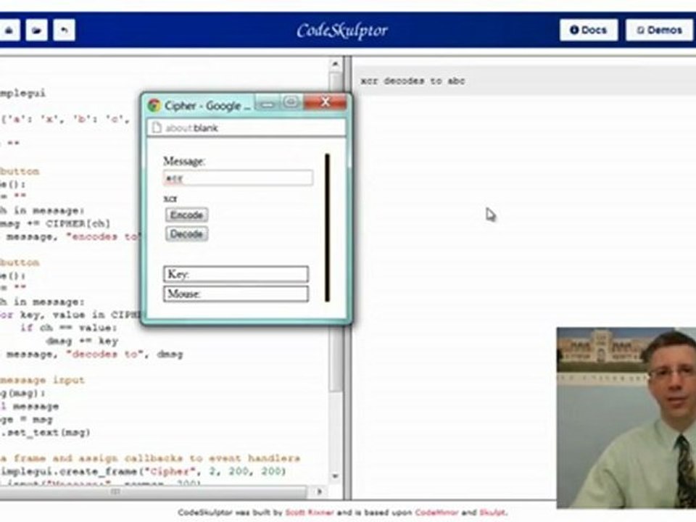Click the instructor webcam video thumbnail

[x=626, y=418]
